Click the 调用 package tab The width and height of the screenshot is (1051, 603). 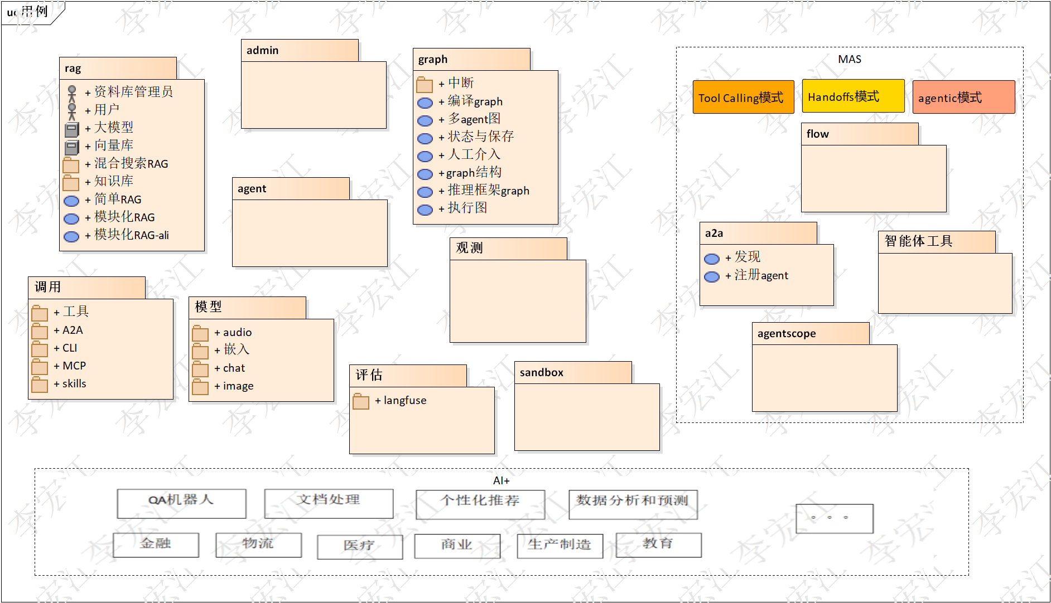[86, 288]
